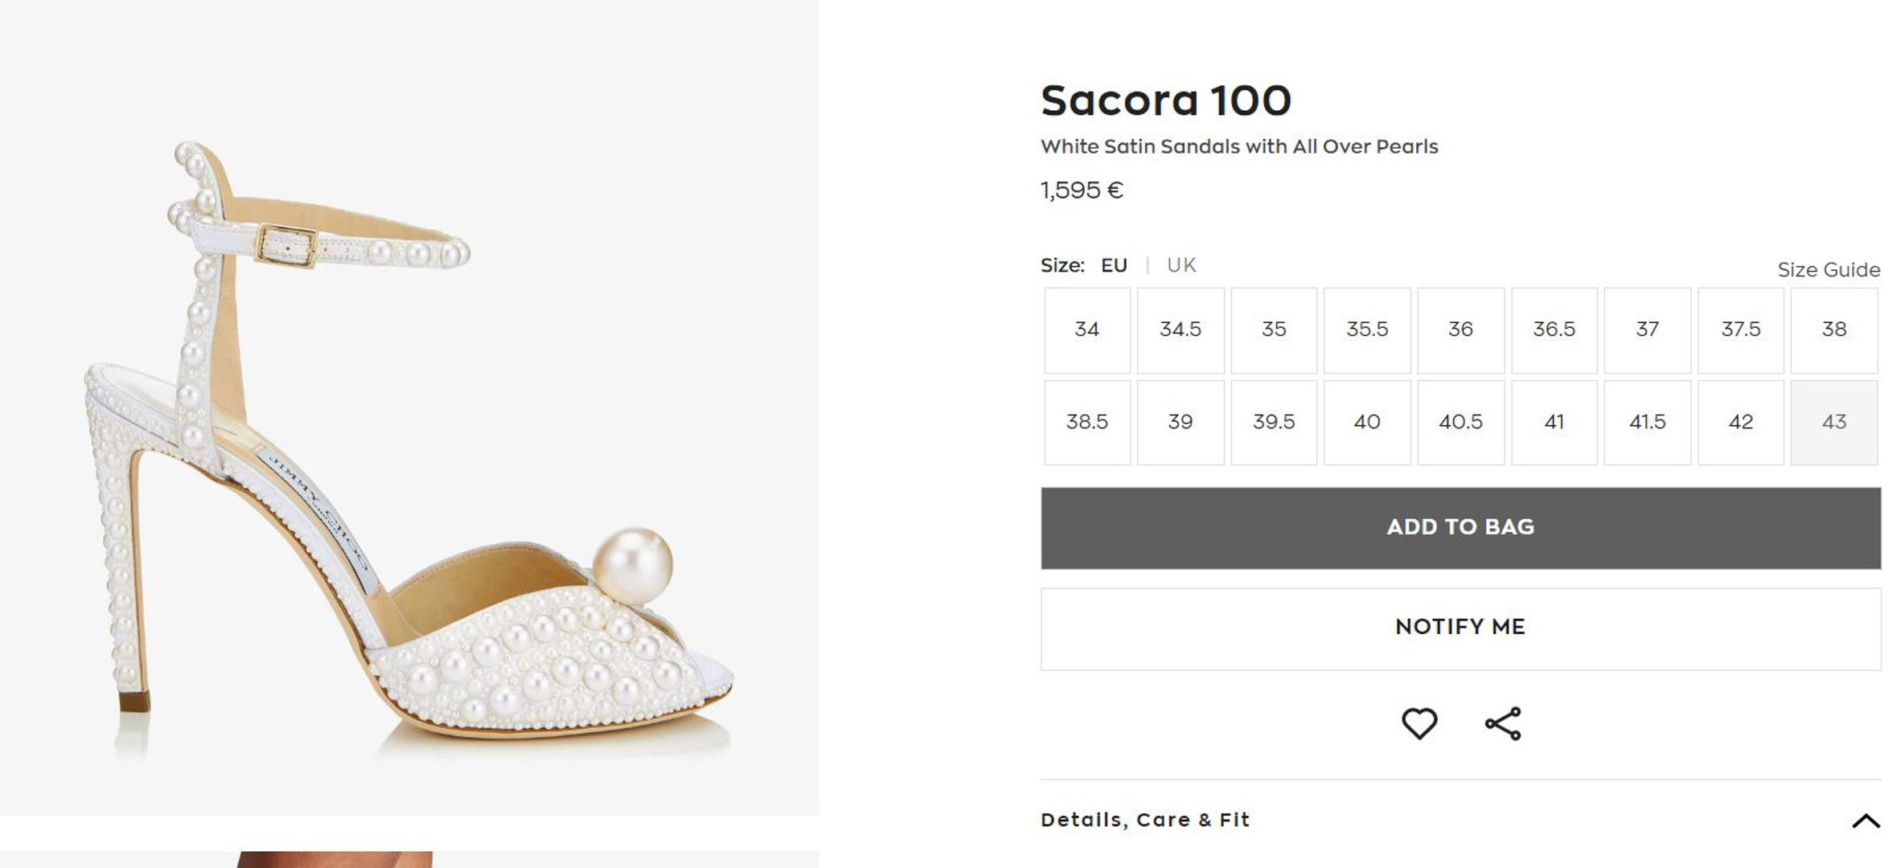Switch size units to UK
Viewport: 1901px width, 868px height.
[x=1180, y=265]
